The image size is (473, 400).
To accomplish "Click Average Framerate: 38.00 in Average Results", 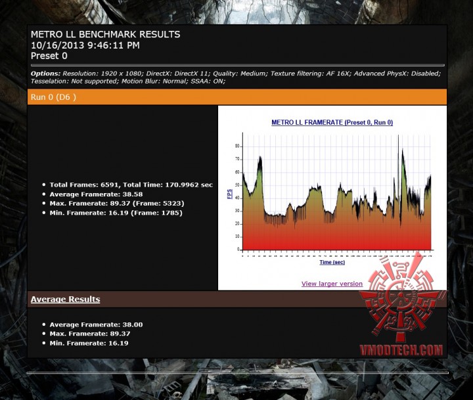I will 96,324.
